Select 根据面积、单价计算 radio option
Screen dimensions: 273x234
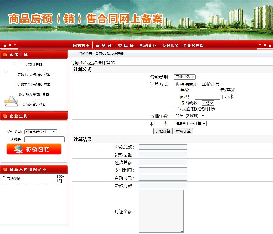177,84
